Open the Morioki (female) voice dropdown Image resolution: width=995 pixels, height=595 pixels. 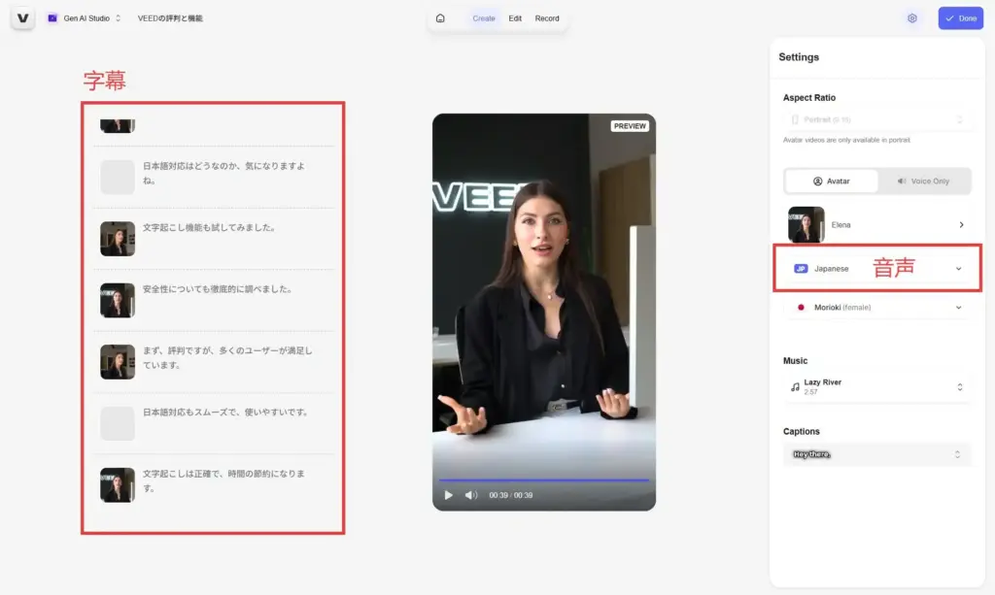click(877, 308)
